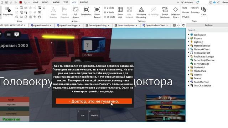Screen dimensions: 228x128
Task: Choose the '- Доктор, это не гуманно.' reply
Action: coord(94,101)
